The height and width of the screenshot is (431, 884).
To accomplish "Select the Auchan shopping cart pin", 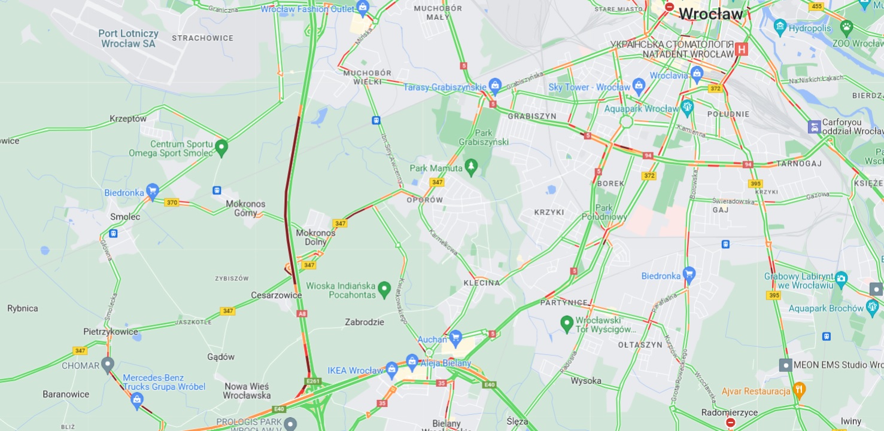I will (455, 338).
